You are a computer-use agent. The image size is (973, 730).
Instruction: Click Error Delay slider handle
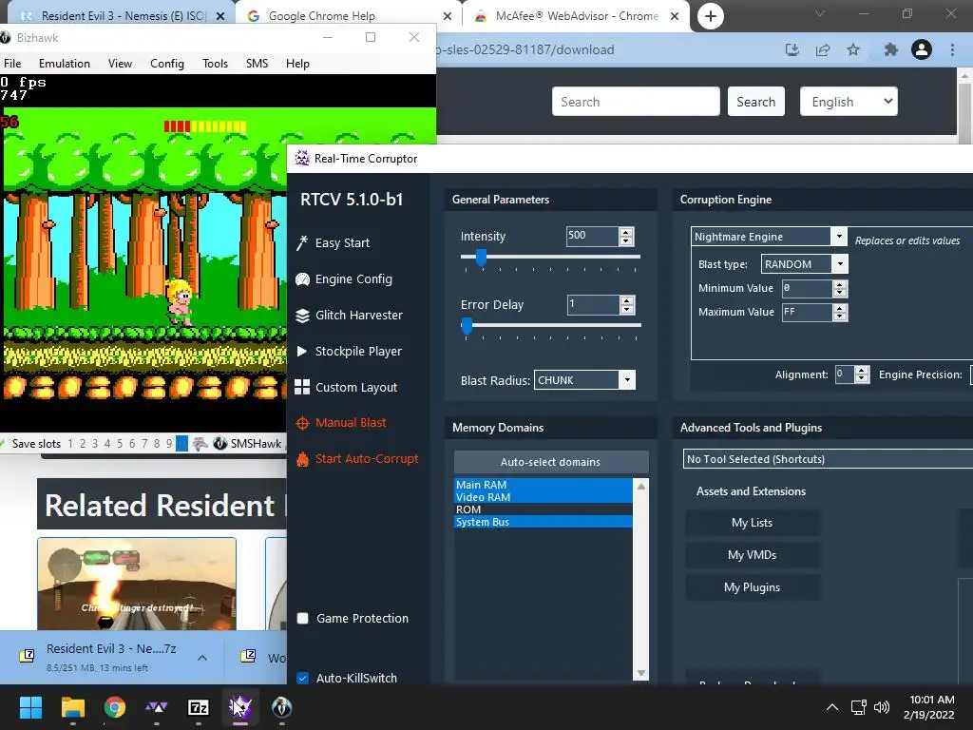pos(467,326)
